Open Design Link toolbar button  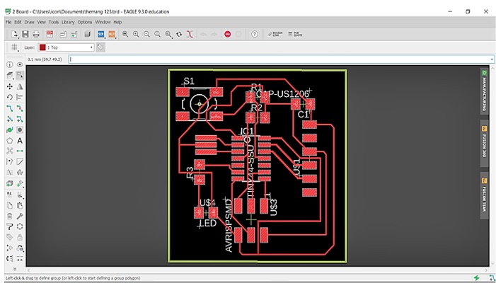275,34
